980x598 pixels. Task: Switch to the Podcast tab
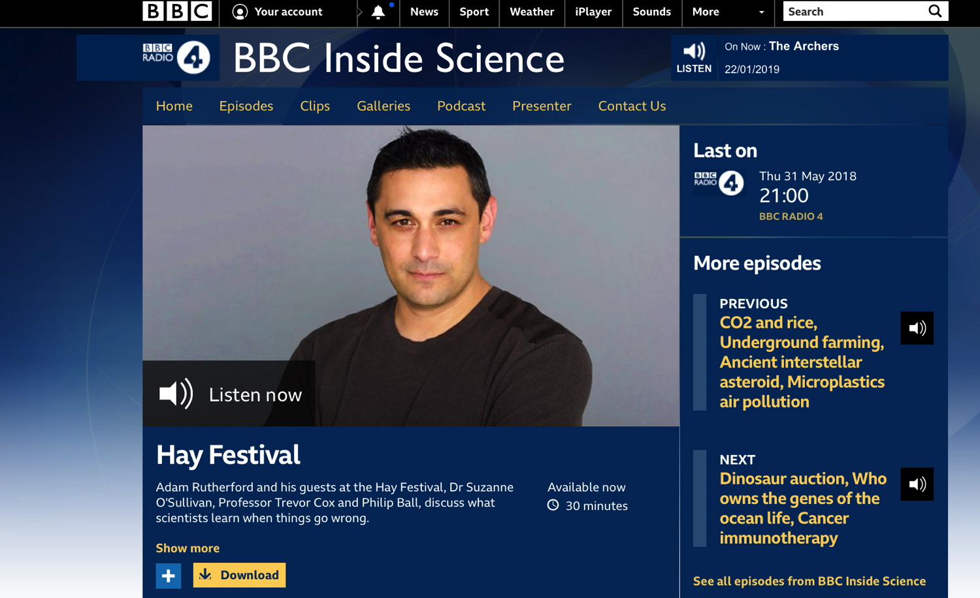461,106
